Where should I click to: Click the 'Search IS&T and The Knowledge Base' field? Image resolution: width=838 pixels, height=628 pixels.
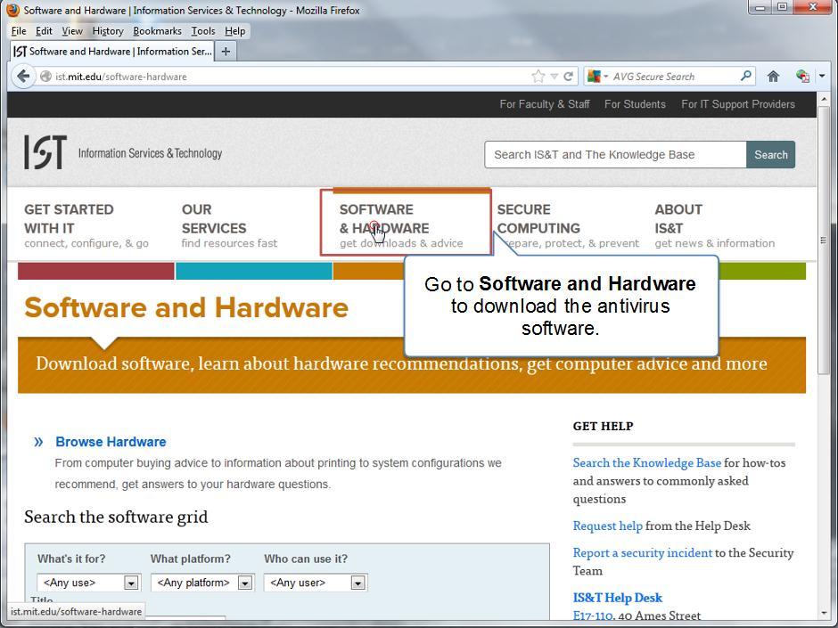pos(615,155)
